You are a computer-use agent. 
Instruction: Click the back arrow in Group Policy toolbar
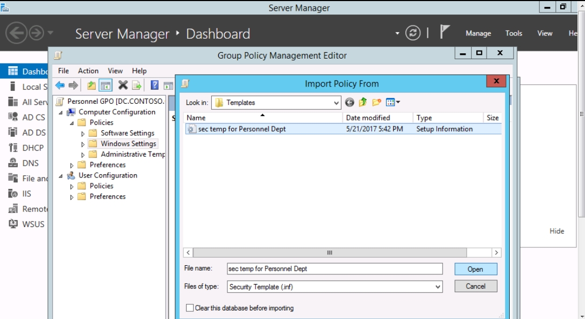coord(60,85)
